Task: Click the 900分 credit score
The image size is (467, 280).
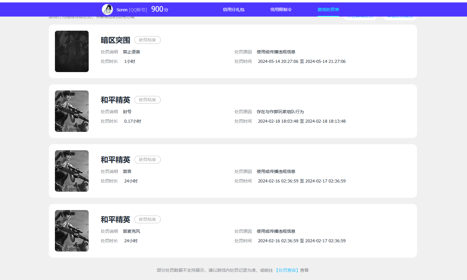Action: click(x=160, y=9)
